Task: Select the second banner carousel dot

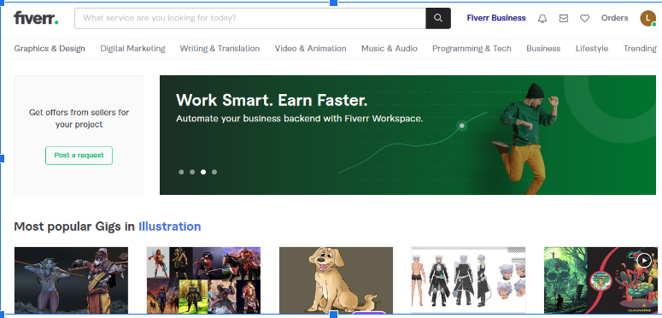Action: tap(192, 172)
